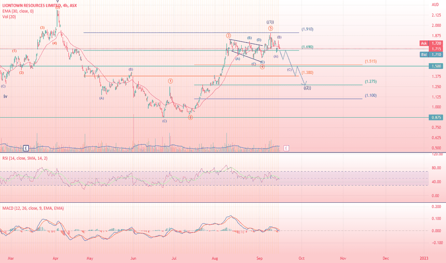Click the 2023 label on time axis
This screenshot has height=263, width=446.
coord(424,258)
